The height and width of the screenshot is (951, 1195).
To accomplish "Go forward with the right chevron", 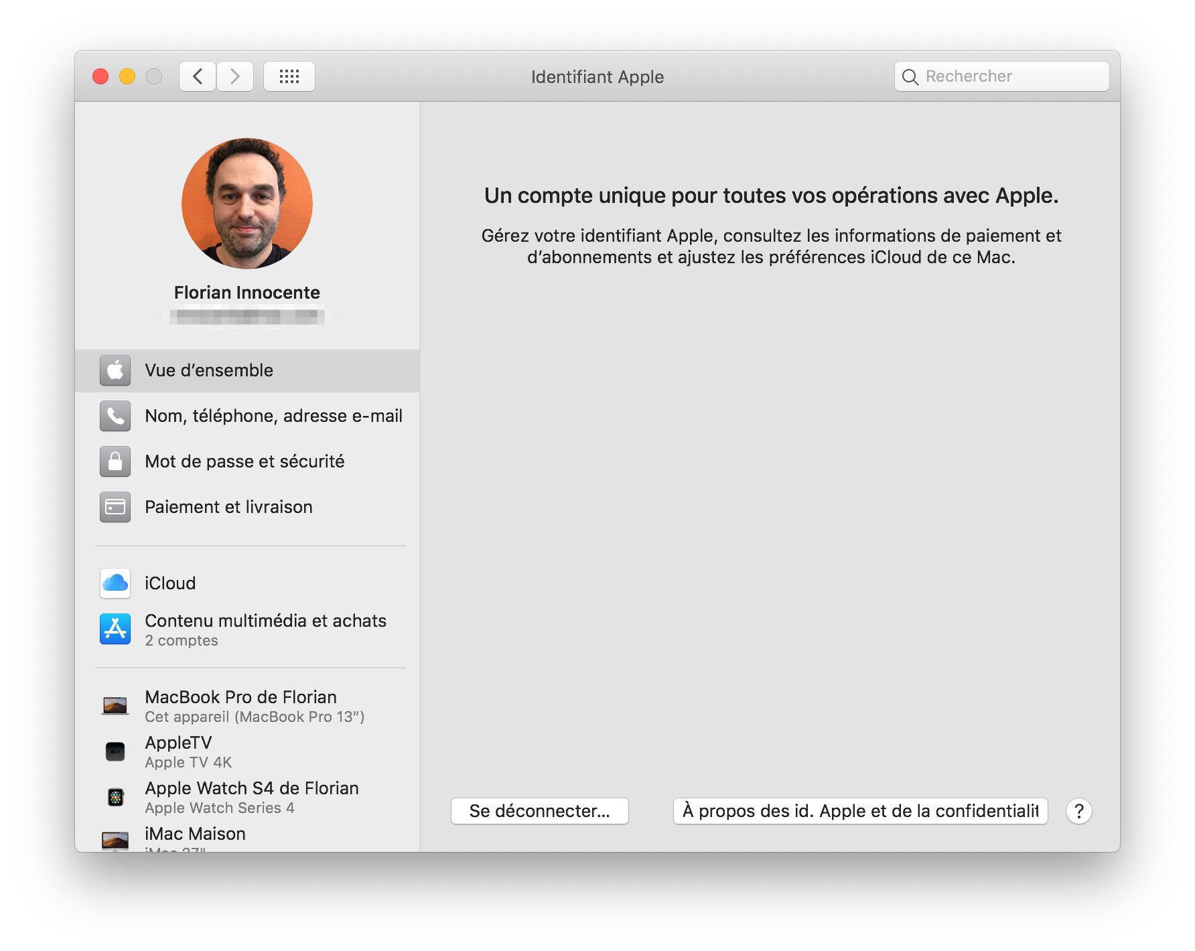I will tap(235, 76).
